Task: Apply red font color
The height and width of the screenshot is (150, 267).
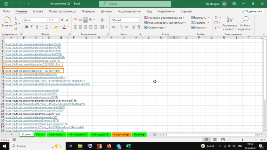Action: coord(64,27)
